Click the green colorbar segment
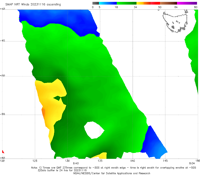Viewport: 200px width, 175px height. [126, 3]
